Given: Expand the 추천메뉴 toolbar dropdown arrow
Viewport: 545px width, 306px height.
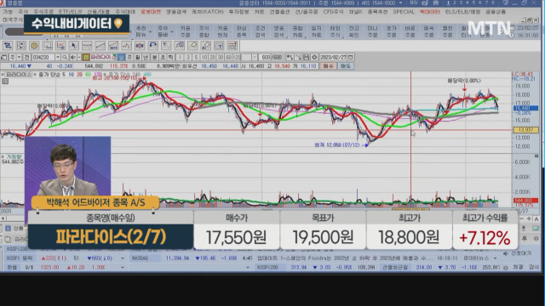Looking at the screenshot, I should tap(150, 31).
